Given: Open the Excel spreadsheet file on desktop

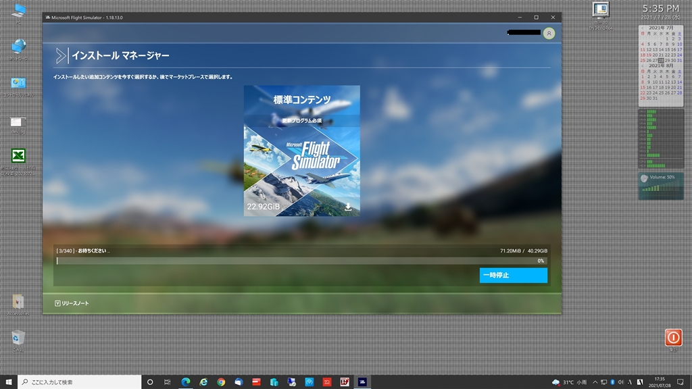Looking at the screenshot, I should (18, 161).
